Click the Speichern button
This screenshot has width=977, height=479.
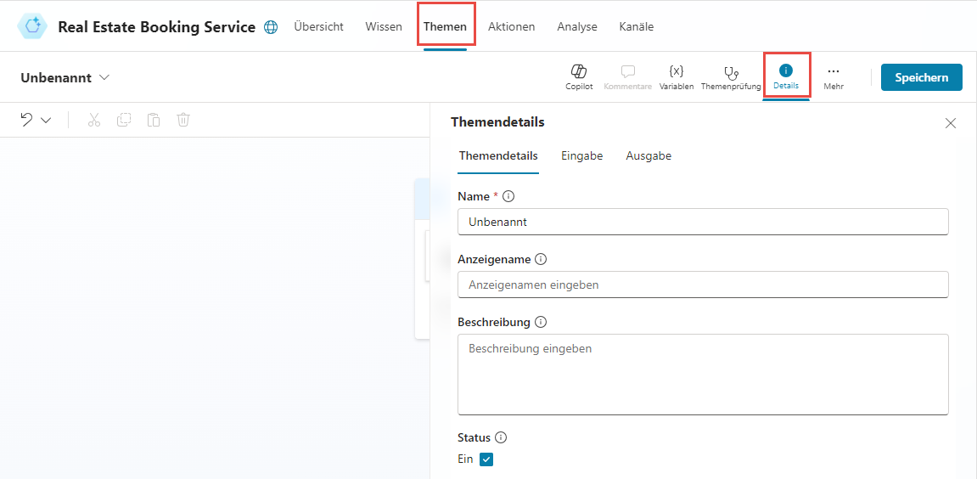922,77
